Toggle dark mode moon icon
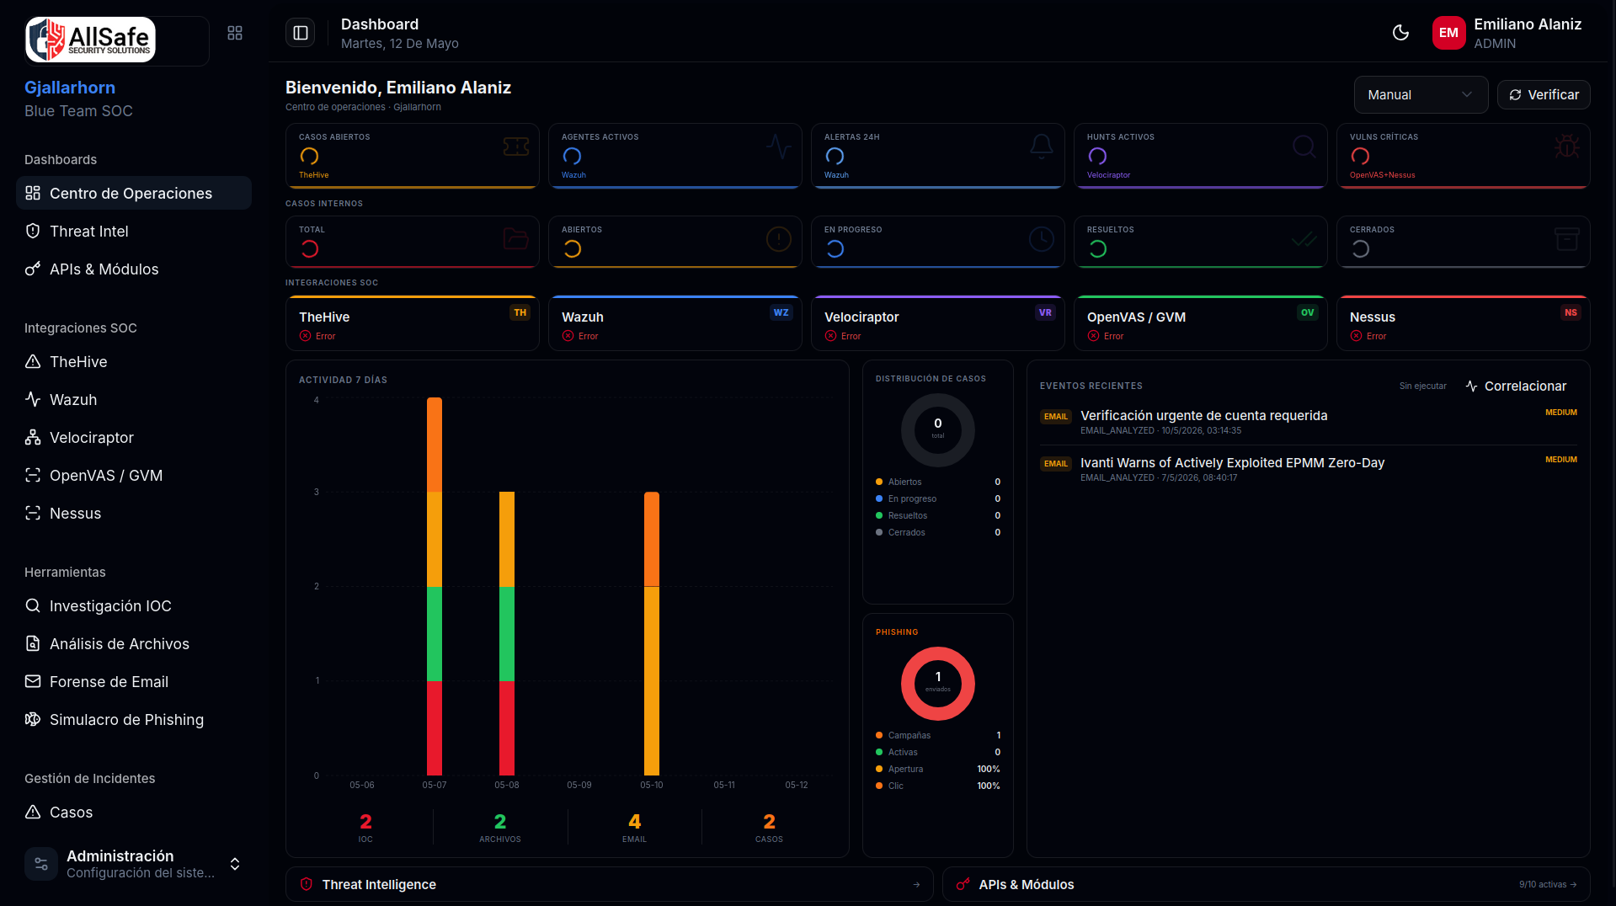This screenshot has height=906, width=1616. (1400, 33)
